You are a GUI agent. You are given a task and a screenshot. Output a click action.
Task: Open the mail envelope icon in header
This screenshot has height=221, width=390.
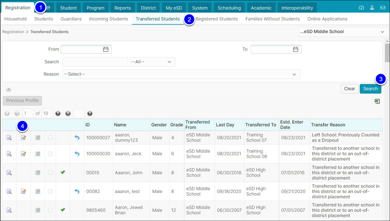click(x=383, y=8)
